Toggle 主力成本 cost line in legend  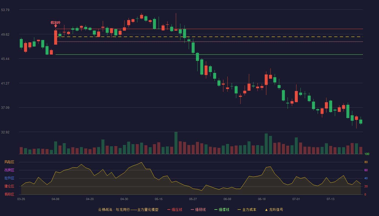coord(247,210)
